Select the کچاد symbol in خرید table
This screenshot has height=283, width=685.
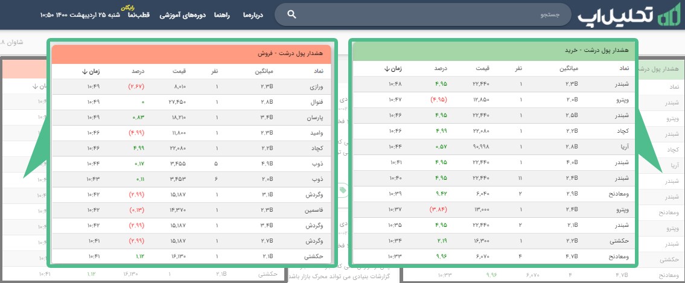pyautogui.click(x=623, y=131)
